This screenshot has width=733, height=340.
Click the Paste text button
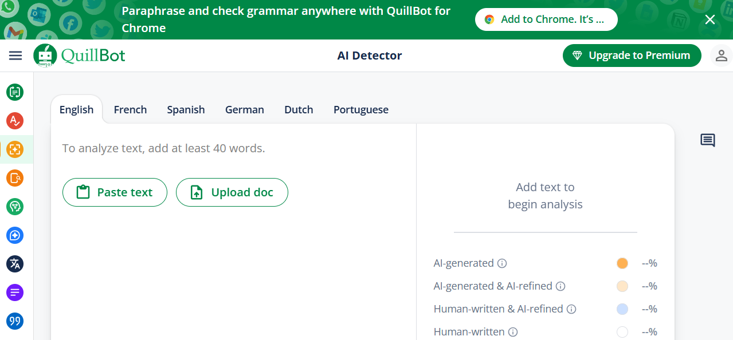(x=115, y=192)
